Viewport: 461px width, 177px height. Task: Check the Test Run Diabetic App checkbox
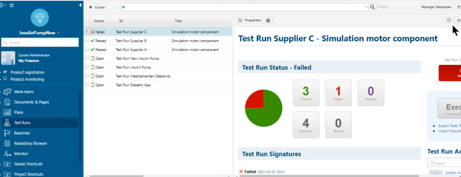(87, 85)
